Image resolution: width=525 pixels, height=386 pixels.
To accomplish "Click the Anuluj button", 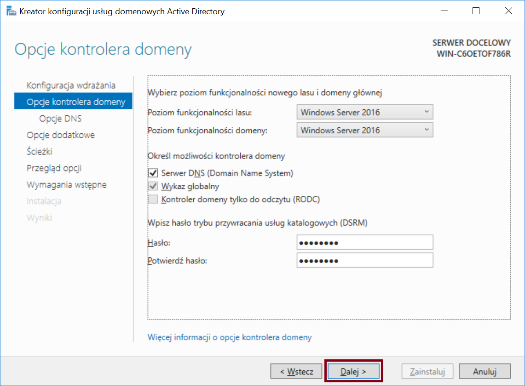I will point(485,371).
